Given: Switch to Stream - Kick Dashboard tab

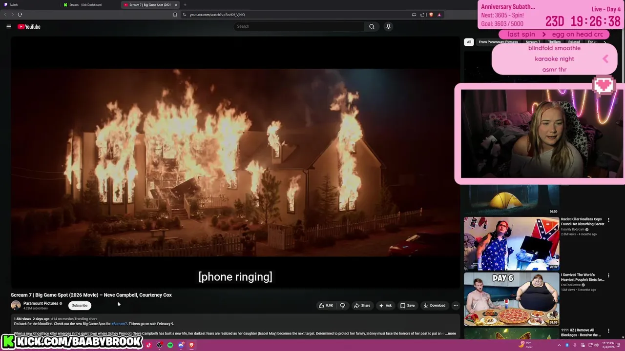Looking at the screenshot, I should point(90,5).
